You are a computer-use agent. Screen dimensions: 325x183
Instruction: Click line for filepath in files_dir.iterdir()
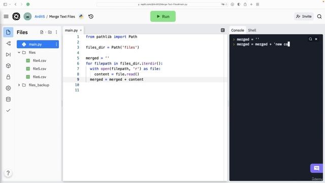124,64
